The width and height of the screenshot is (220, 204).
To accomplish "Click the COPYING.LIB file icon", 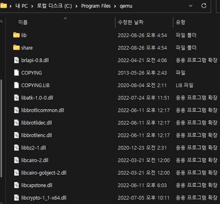I will pos(16,85).
